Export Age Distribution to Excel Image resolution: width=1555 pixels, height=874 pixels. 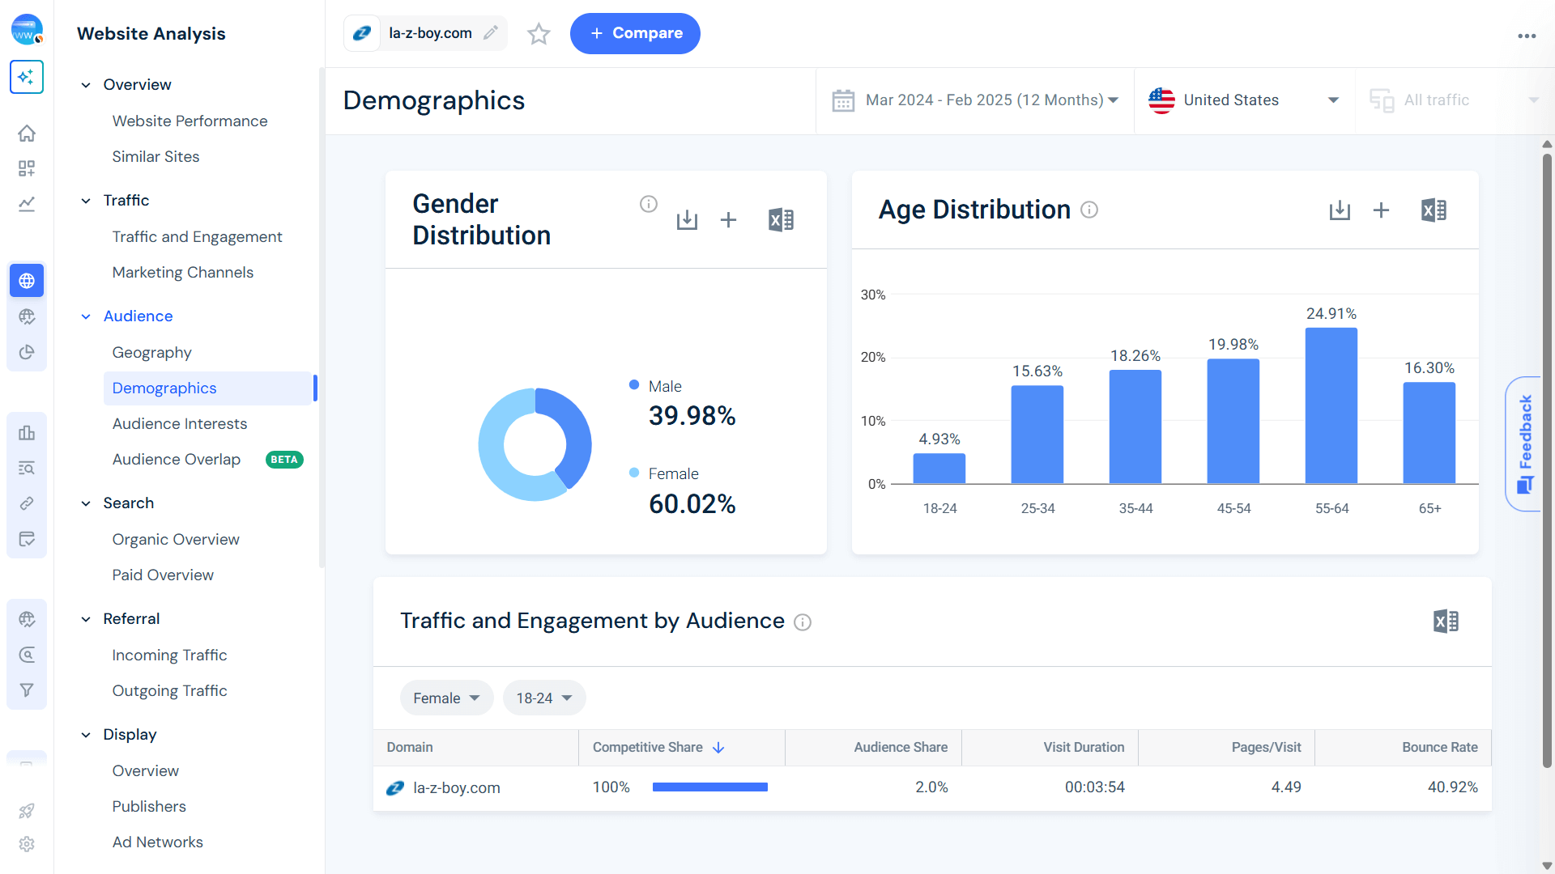click(x=1434, y=210)
